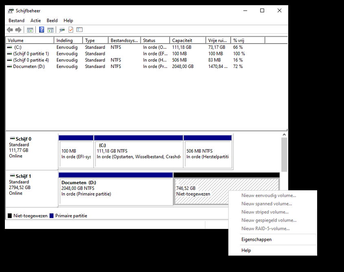Click the checklist settings toolbar icon
Image resolution: width=344 pixels, height=272 pixels.
coord(80,30)
